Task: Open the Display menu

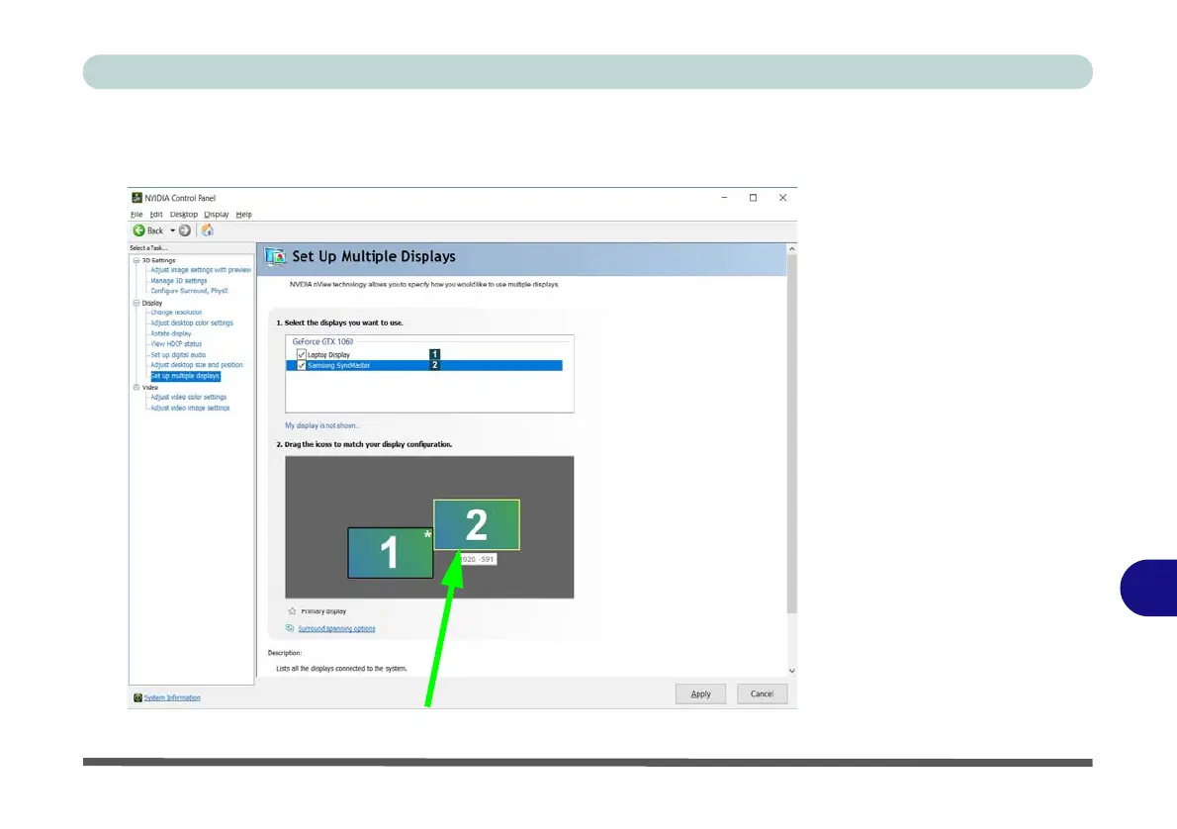Action: coord(217,215)
